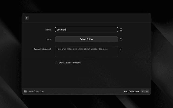Click the qmd extension icon in footer

tap(25, 91)
